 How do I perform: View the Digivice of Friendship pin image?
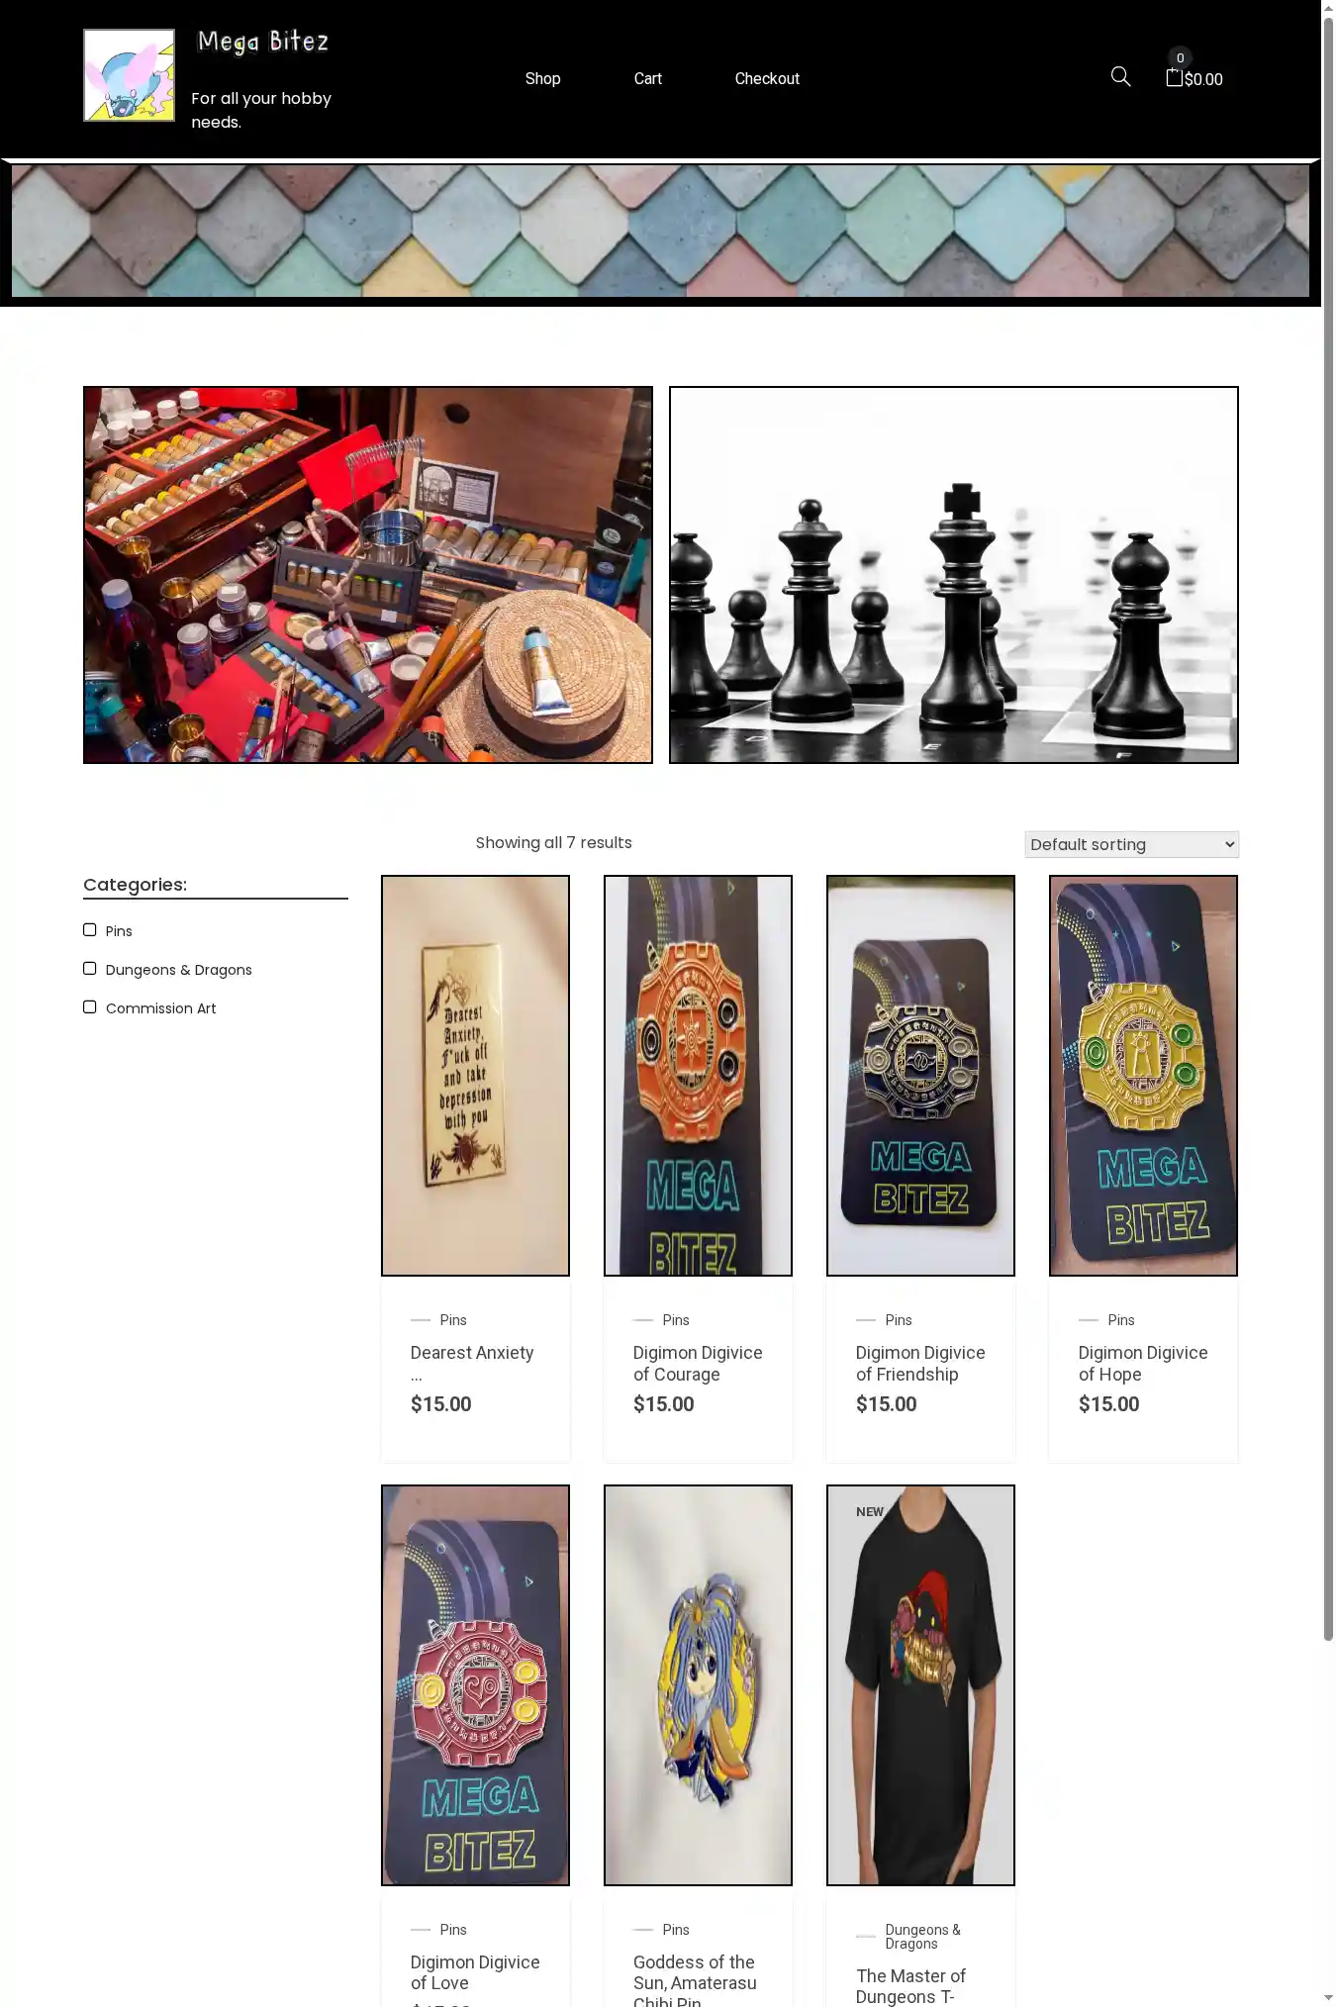920,1076
